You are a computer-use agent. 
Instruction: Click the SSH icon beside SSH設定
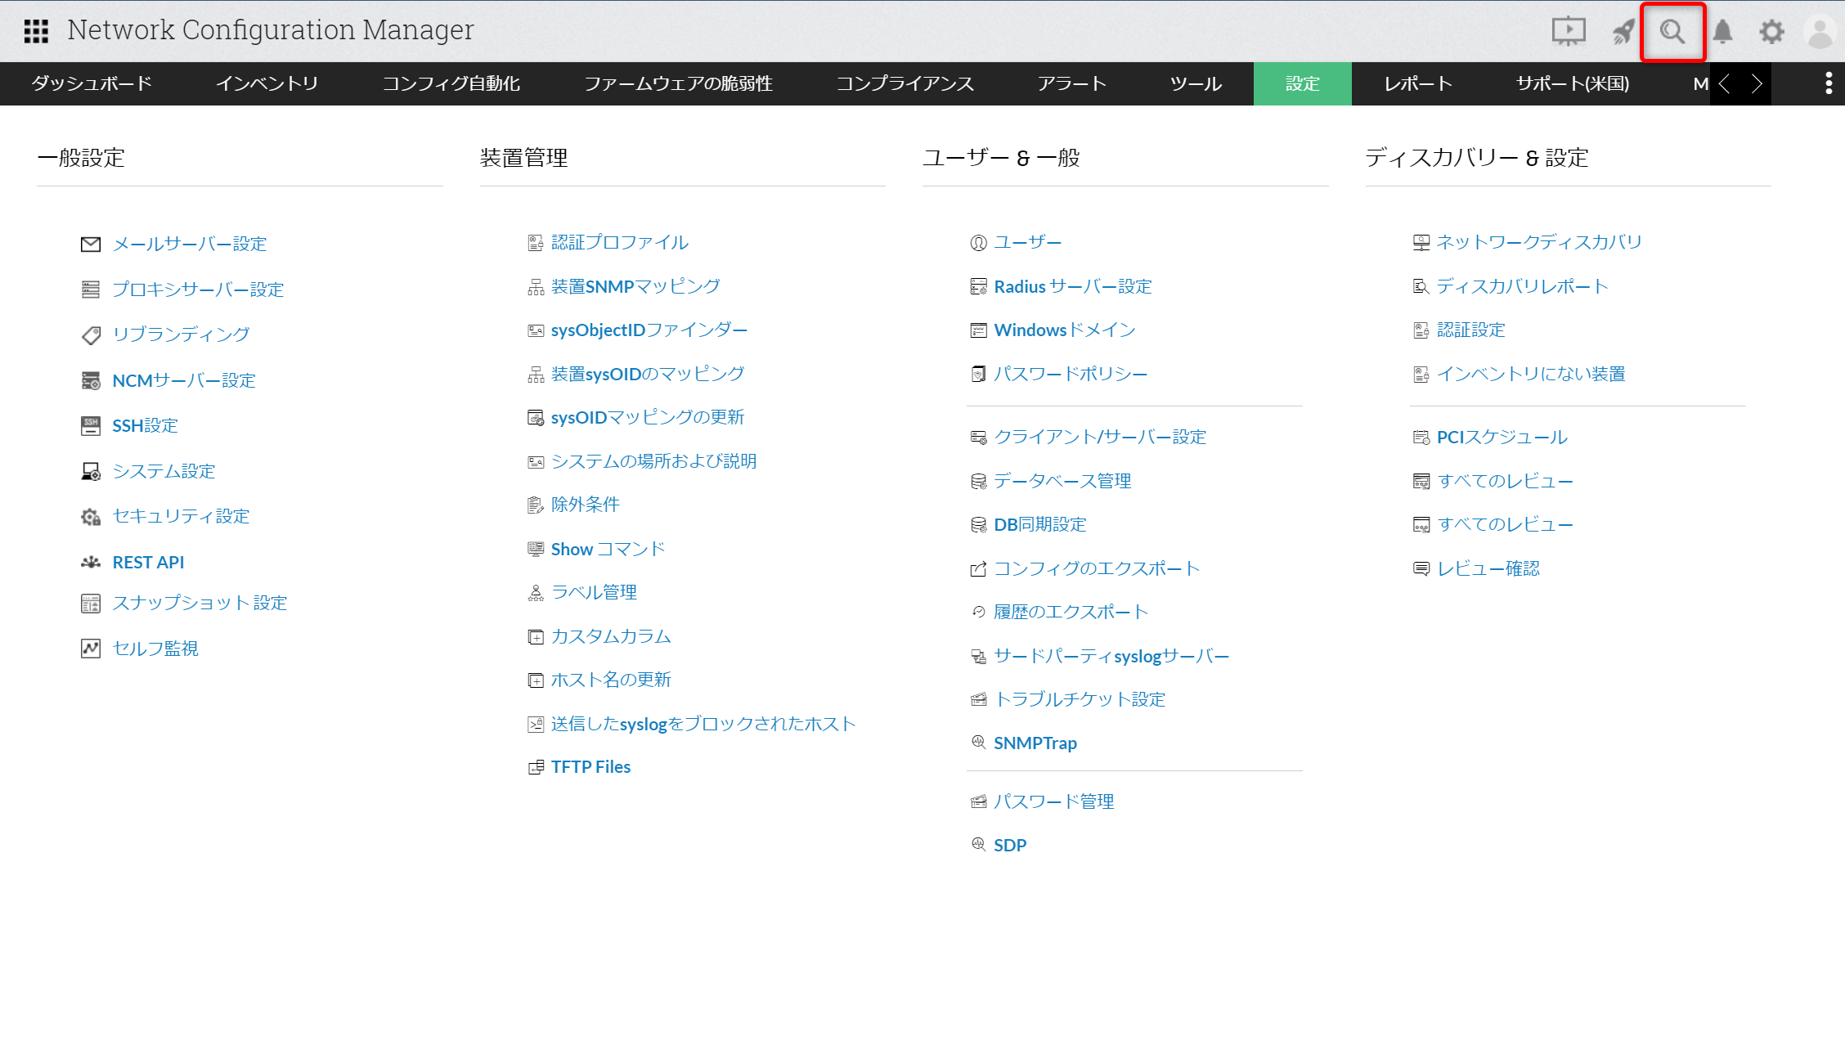click(x=91, y=425)
